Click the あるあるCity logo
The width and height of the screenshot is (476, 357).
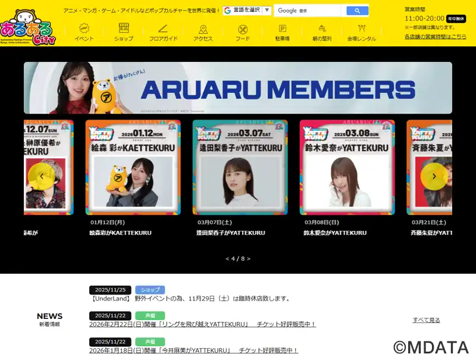pyautogui.click(x=27, y=28)
